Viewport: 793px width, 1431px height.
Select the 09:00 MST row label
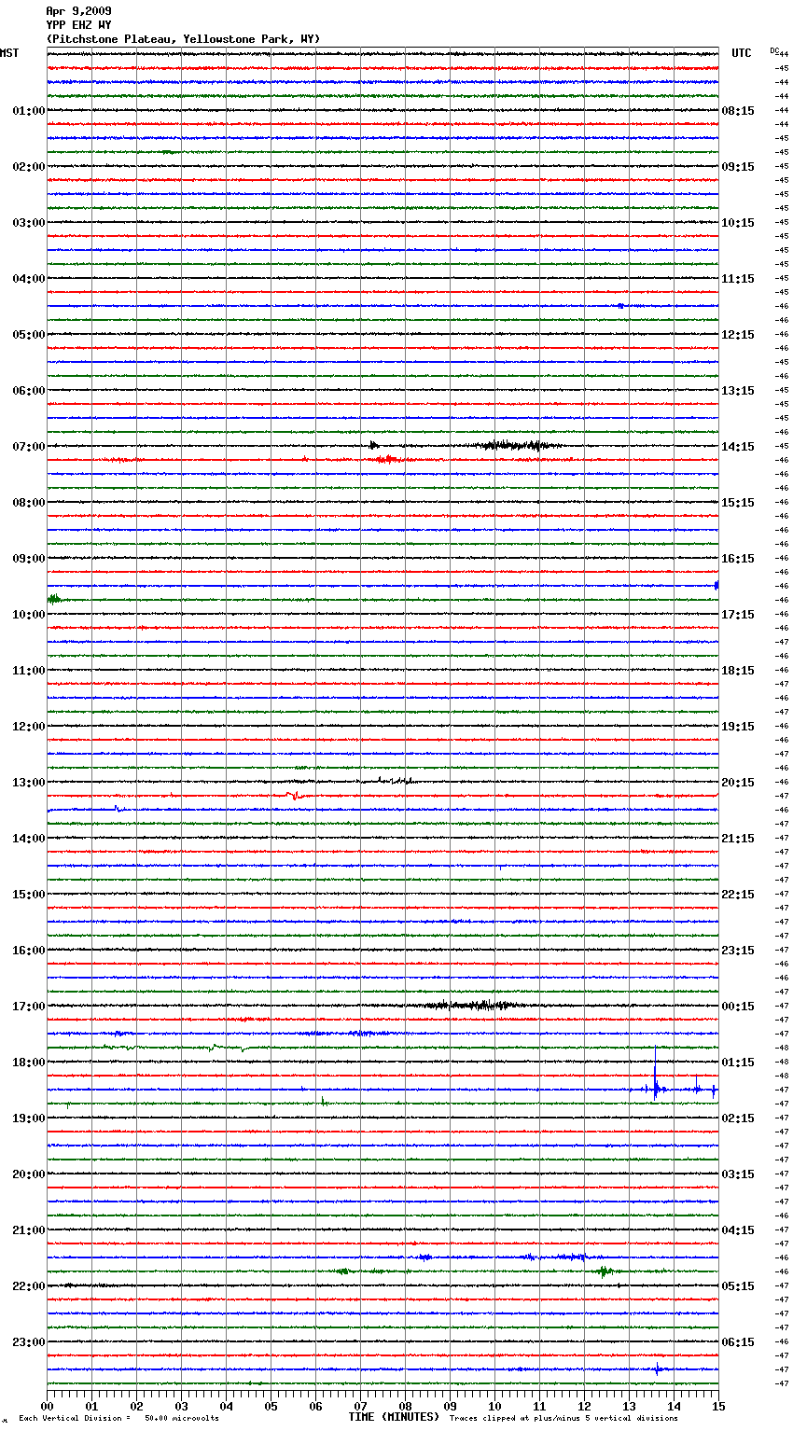tap(29, 559)
